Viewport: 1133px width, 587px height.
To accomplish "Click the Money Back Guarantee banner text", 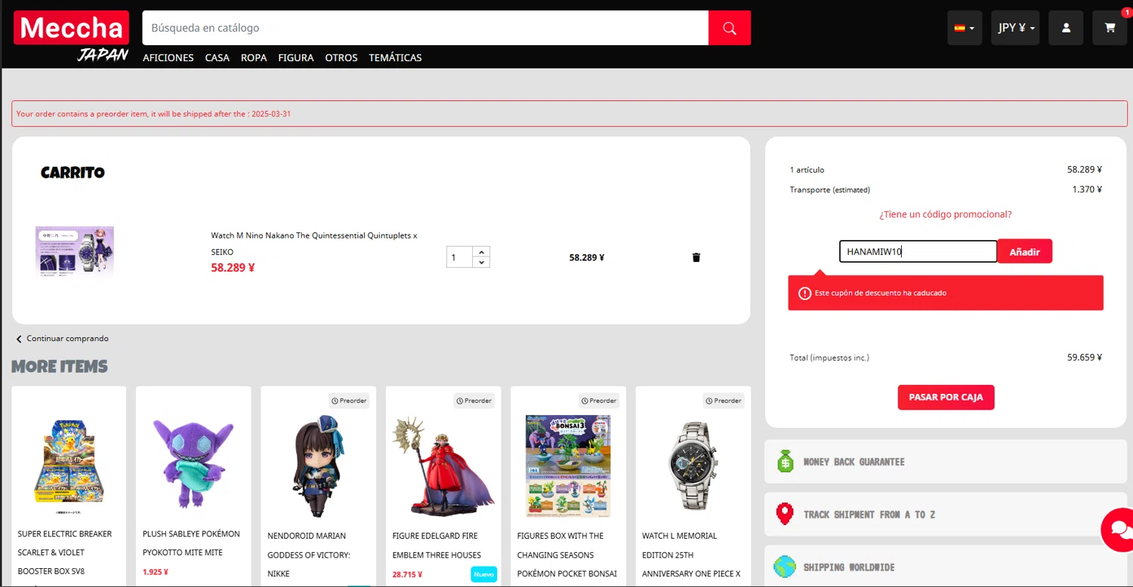I will pyautogui.click(x=854, y=462).
